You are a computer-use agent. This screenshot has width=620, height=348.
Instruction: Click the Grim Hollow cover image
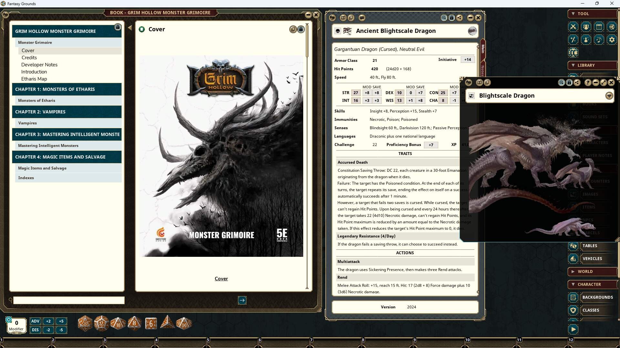221,156
